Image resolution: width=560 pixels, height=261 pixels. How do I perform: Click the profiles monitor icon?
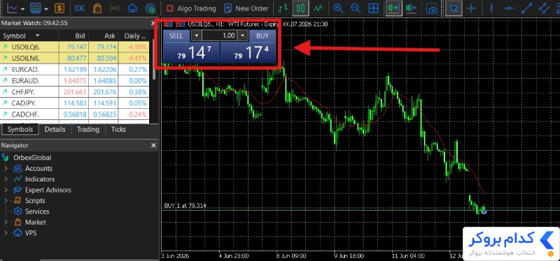[36, 8]
